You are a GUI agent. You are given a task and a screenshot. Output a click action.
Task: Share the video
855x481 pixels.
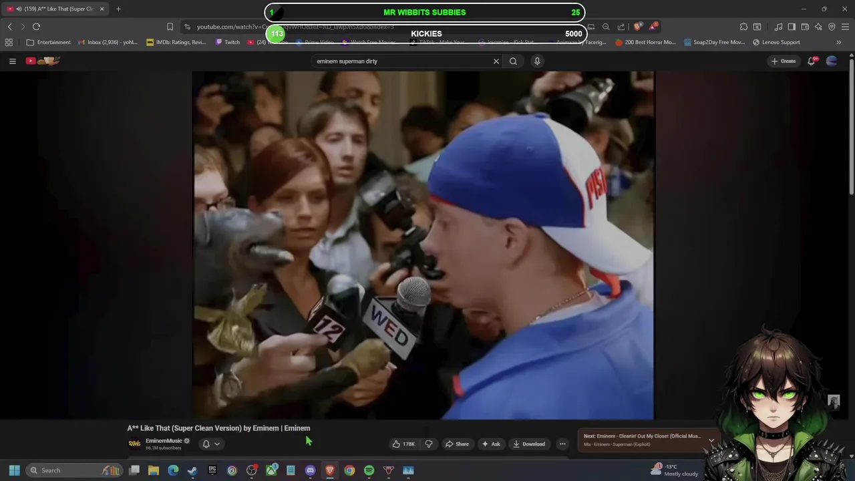tap(458, 444)
